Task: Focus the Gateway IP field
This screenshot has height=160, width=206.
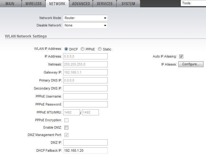Action: point(85,72)
